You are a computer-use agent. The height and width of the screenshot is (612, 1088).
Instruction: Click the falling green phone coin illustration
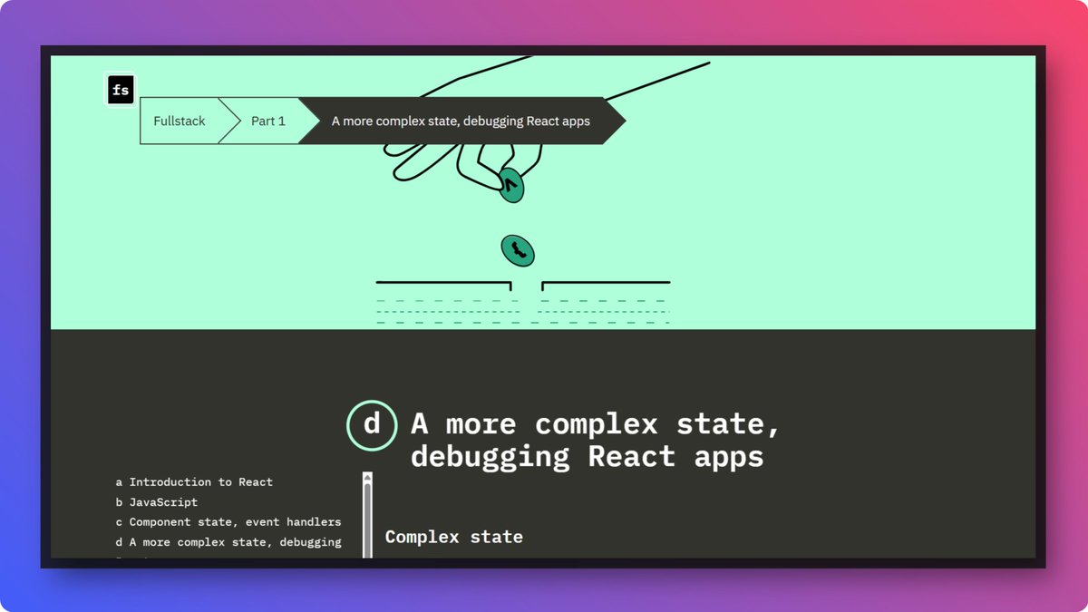518,250
